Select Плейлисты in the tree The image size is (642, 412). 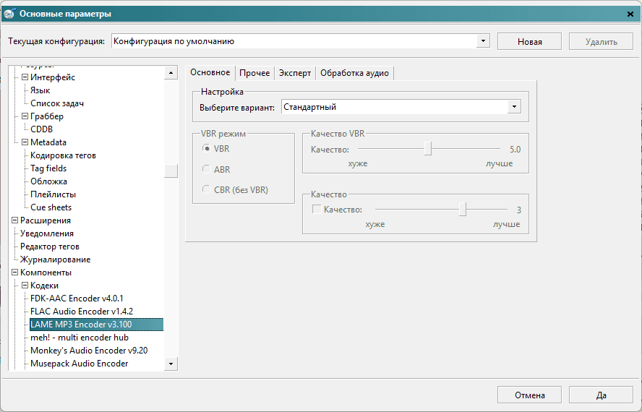coord(54,194)
